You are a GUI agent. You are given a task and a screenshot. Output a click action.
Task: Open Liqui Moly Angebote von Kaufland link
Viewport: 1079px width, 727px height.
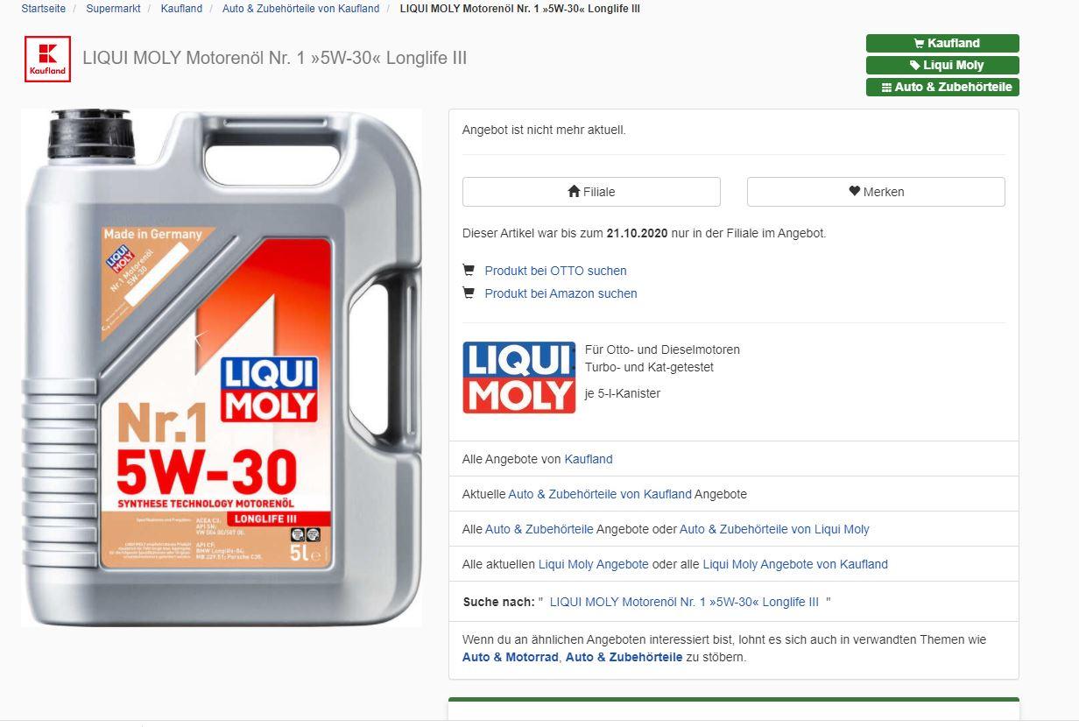pos(795,564)
